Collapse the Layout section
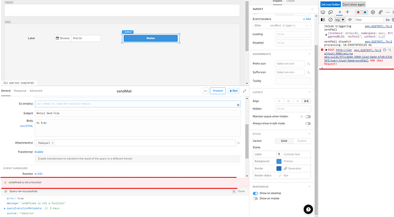Image resolution: width=394 pixels, height=217 pixels. (x=309, y=92)
